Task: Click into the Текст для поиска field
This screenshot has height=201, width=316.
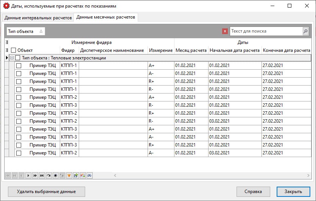Action: [266, 31]
